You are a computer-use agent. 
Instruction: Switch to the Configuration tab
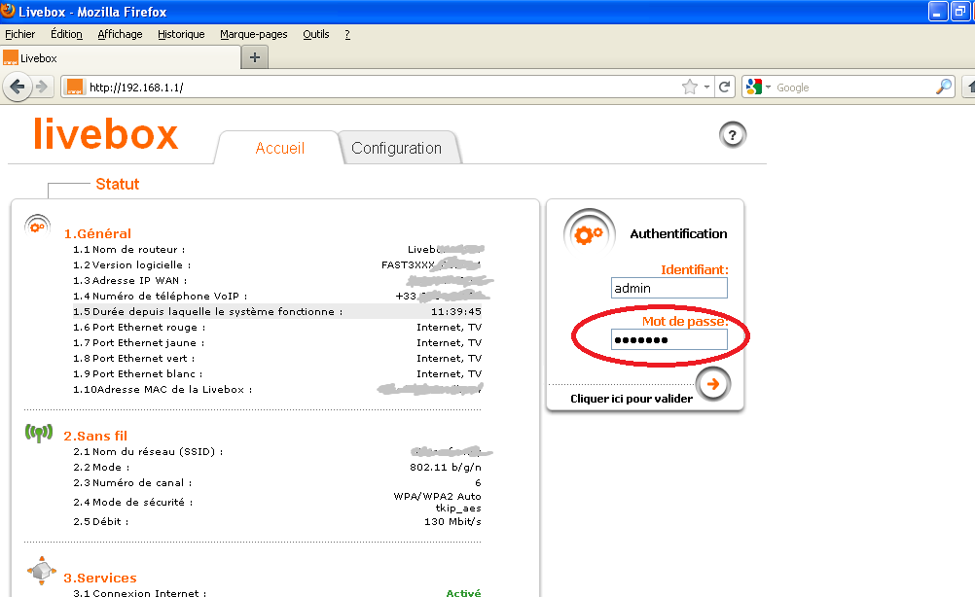pyautogui.click(x=396, y=148)
